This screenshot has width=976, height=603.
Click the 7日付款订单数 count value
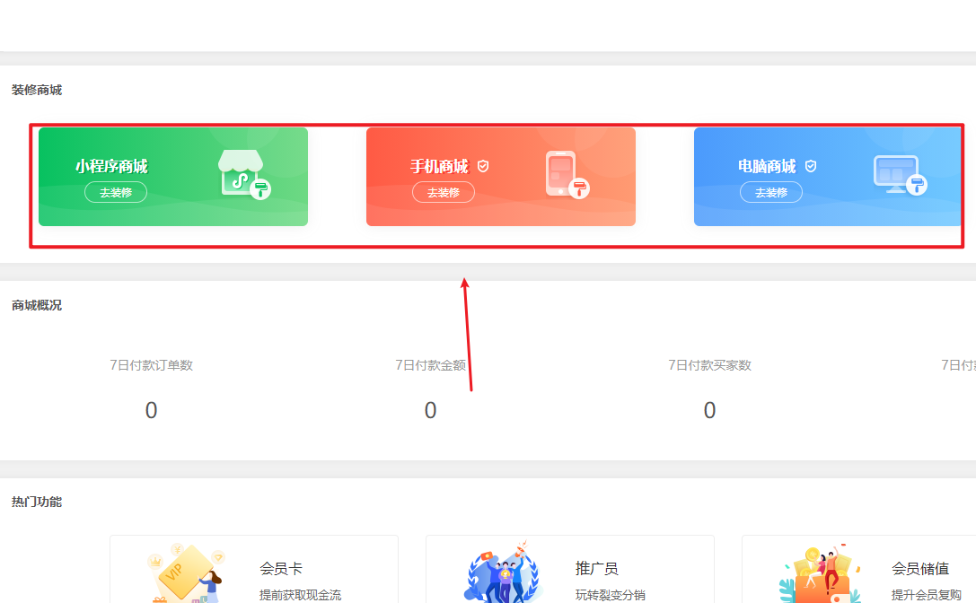pos(151,410)
